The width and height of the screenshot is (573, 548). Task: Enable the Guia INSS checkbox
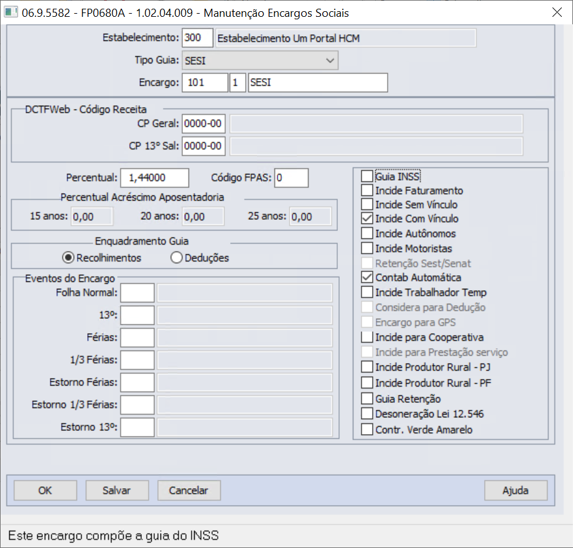tap(367, 176)
